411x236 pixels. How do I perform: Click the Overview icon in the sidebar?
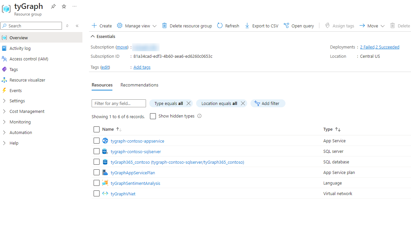point(4,38)
